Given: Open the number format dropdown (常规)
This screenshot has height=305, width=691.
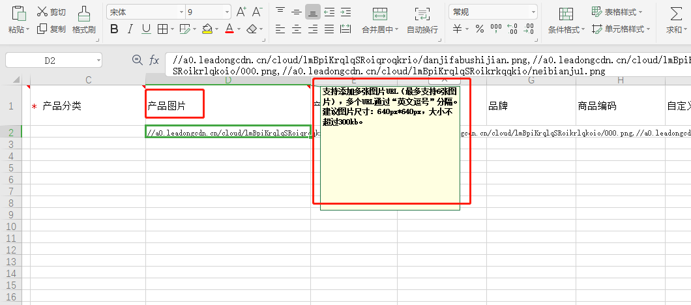Looking at the screenshot, I should point(533,12).
